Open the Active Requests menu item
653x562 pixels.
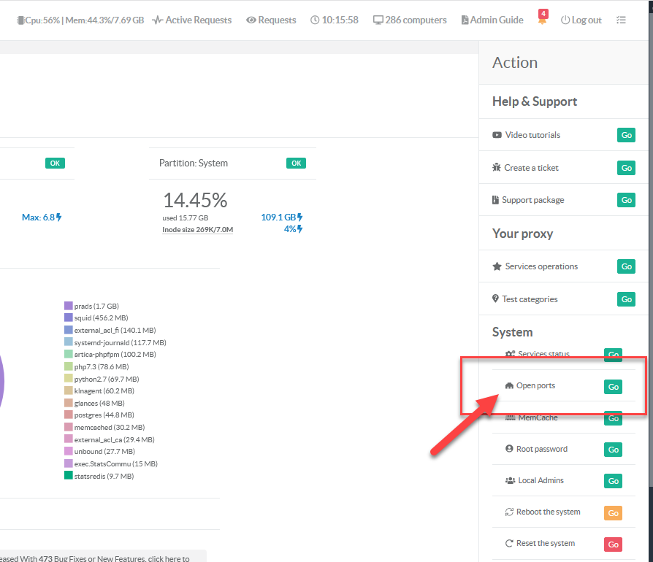[191, 20]
